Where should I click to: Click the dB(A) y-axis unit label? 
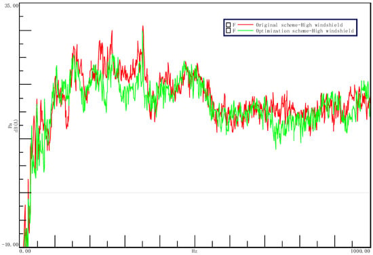pyautogui.click(x=16, y=125)
